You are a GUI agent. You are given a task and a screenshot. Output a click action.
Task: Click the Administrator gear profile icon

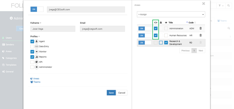(37, 67)
